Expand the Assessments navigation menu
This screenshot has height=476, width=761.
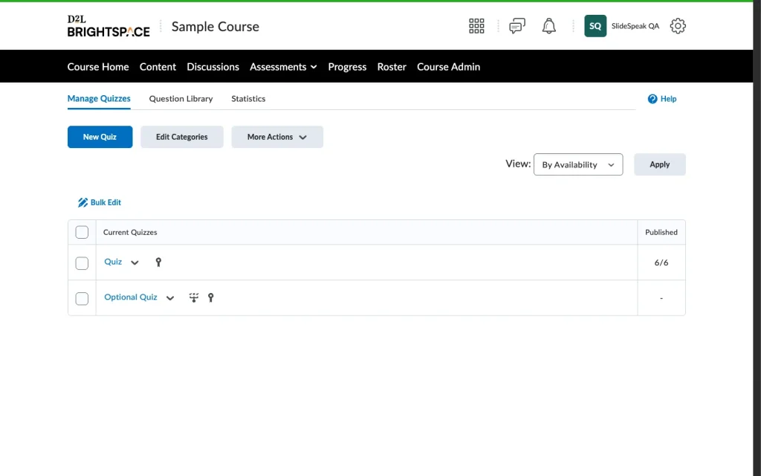283,67
